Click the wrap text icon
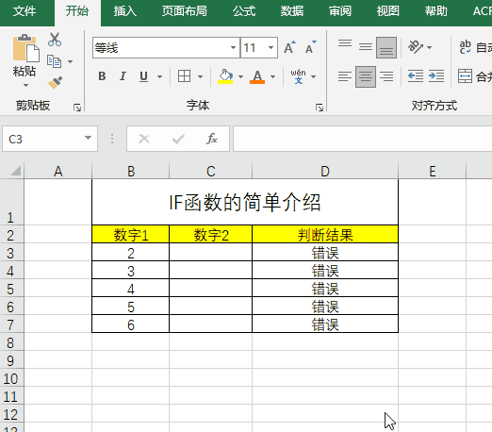492x432 pixels. [466, 47]
